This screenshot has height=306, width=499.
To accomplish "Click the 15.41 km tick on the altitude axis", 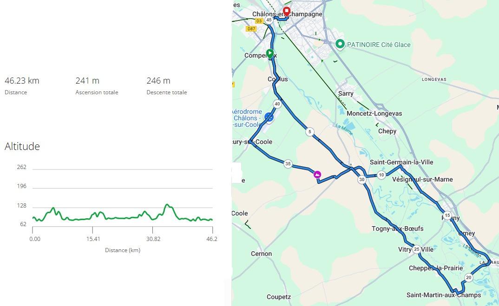I will pos(93,239).
